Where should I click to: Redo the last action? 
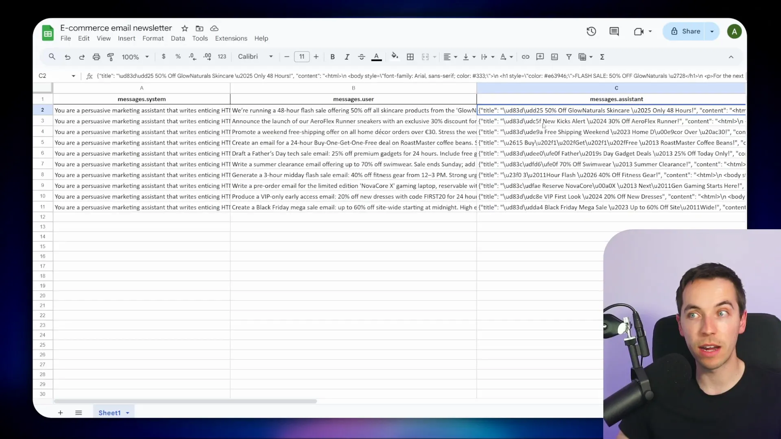[82, 57]
